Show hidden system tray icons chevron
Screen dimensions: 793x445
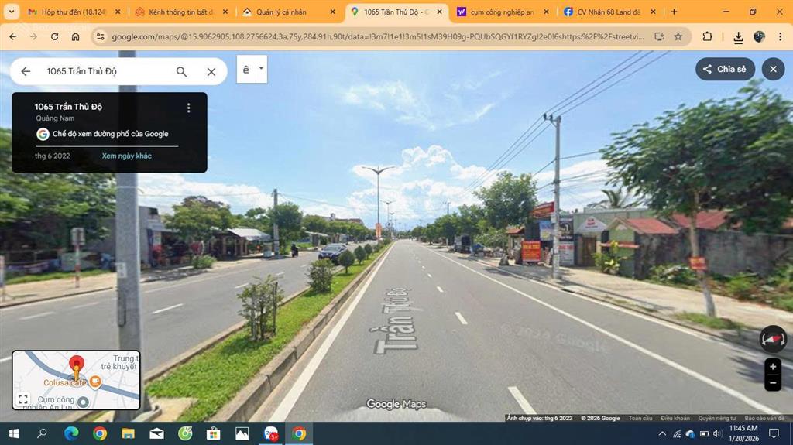click(662, 433)
